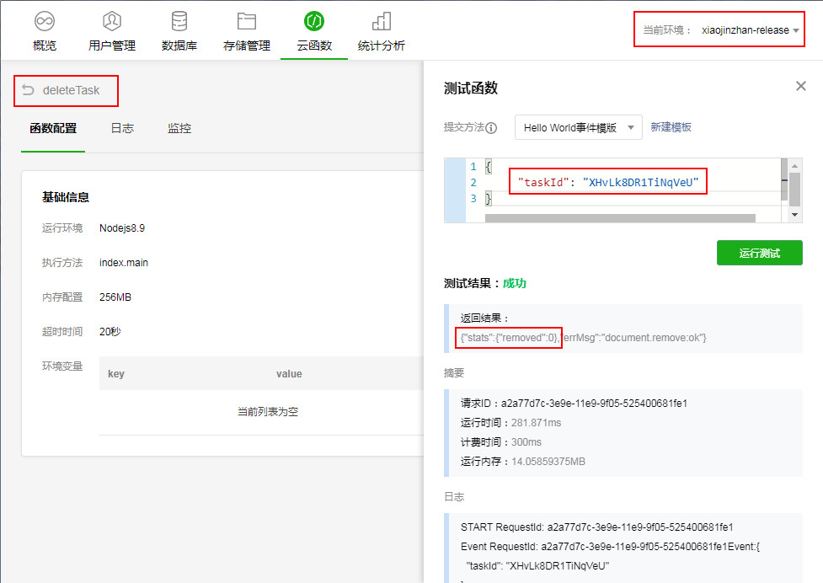The height and width of the screenshot is (583, 823).
Task: Click the 新建模板 link
Action: click(671, 127)
